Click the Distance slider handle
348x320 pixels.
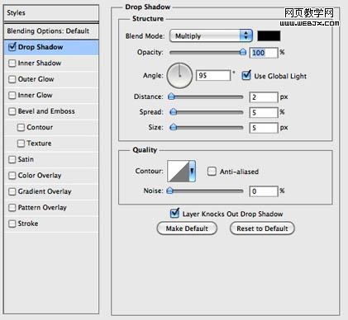[172, 96]
